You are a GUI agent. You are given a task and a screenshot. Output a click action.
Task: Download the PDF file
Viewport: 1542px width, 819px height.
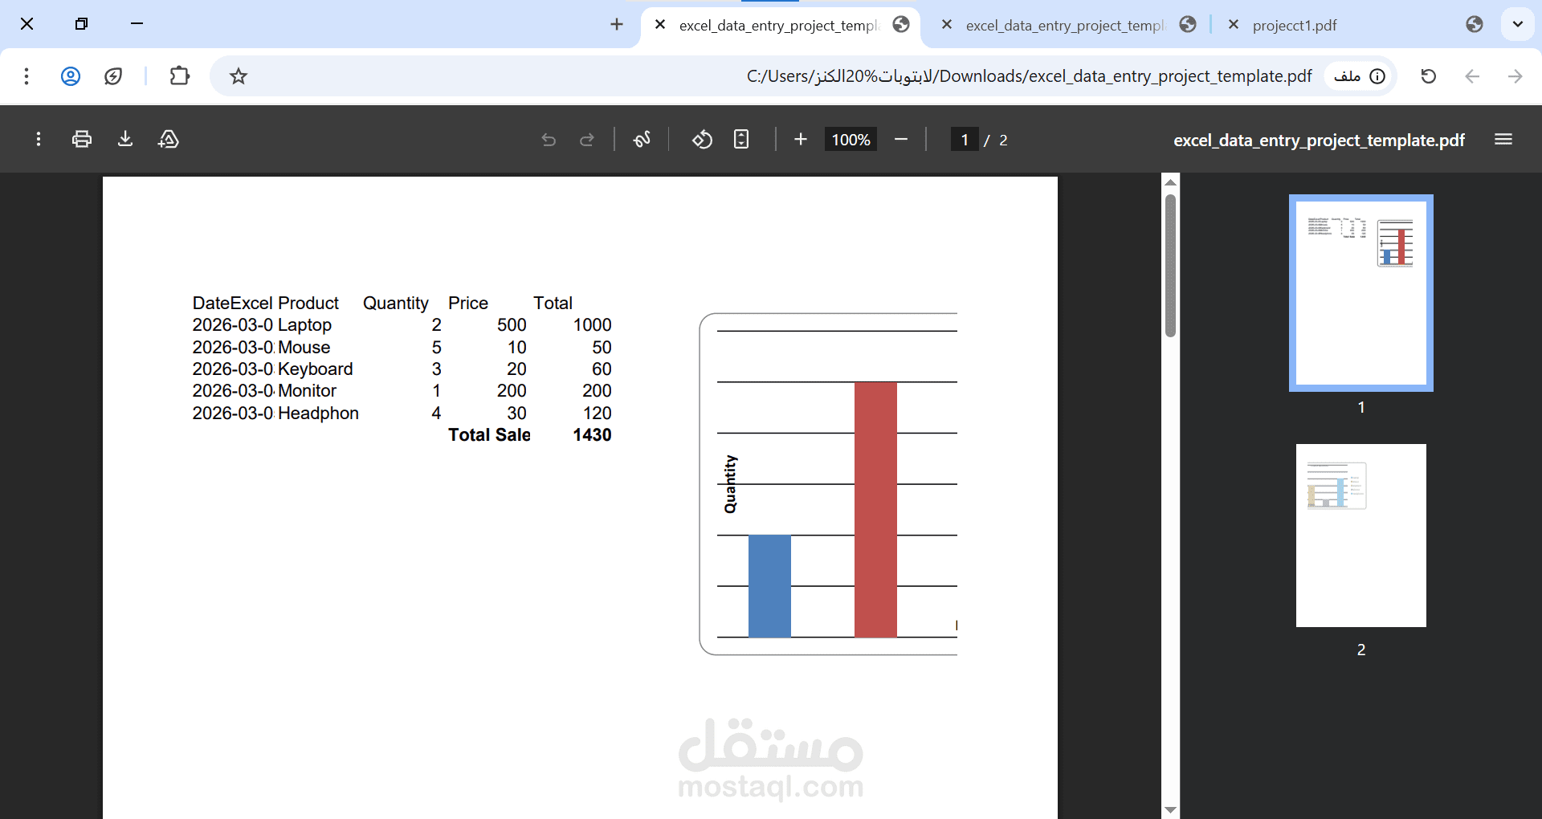pyautogui.click(x=125, y=139)
